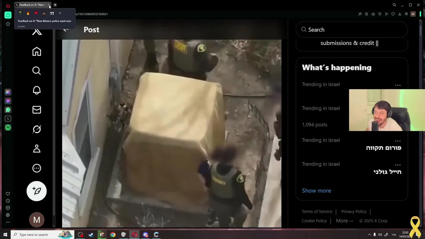Pick the palm tree tab emoji
Viewport: 425px width, 239px height.
[20, 13]
